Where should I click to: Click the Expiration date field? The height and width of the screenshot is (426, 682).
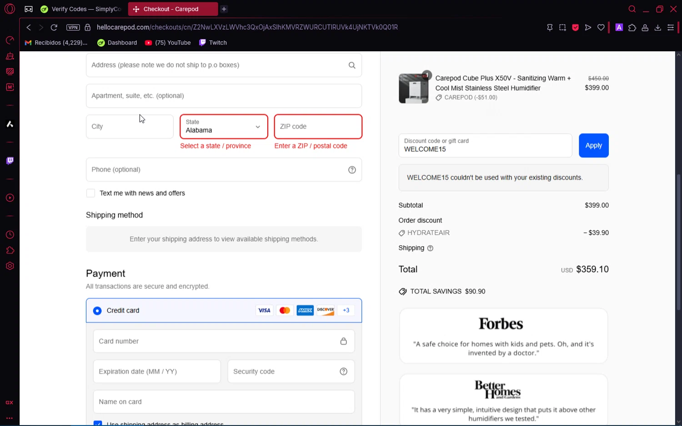[157, 372]
